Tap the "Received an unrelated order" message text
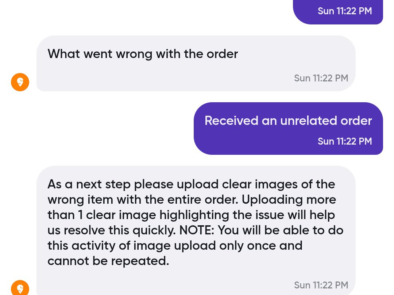This screenshot has height=295, width=394. (x=288, y=121)
